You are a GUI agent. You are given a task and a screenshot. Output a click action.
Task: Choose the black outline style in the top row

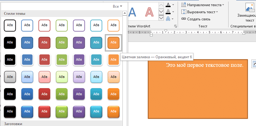click(10, 25)
